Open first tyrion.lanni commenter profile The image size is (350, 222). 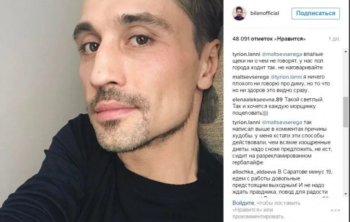click(246, 54)
